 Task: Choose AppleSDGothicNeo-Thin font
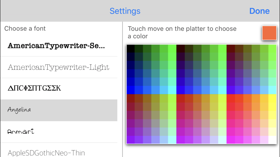coord(59,151)
